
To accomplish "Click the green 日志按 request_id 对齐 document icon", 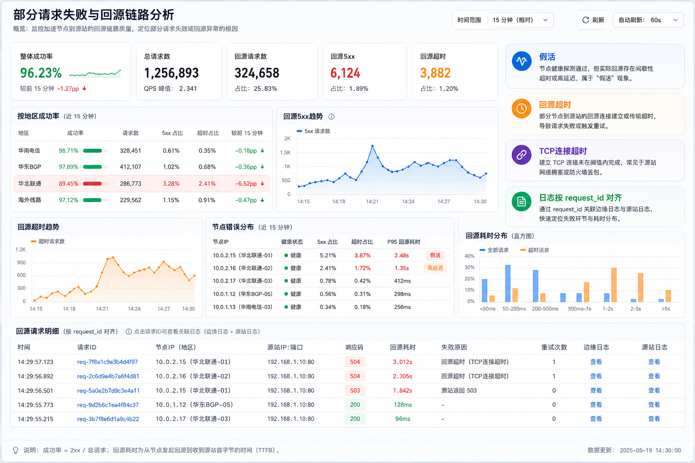I will coord(521,201).
